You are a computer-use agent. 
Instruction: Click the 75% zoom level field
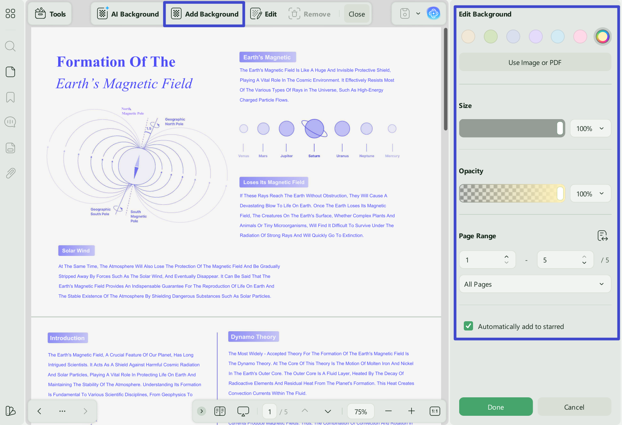pos(361,412)
